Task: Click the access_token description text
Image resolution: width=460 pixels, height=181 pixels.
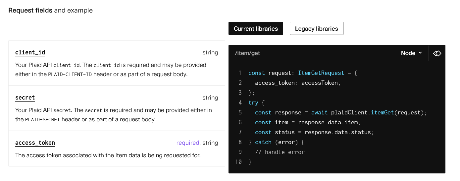Action: [108, 155]
